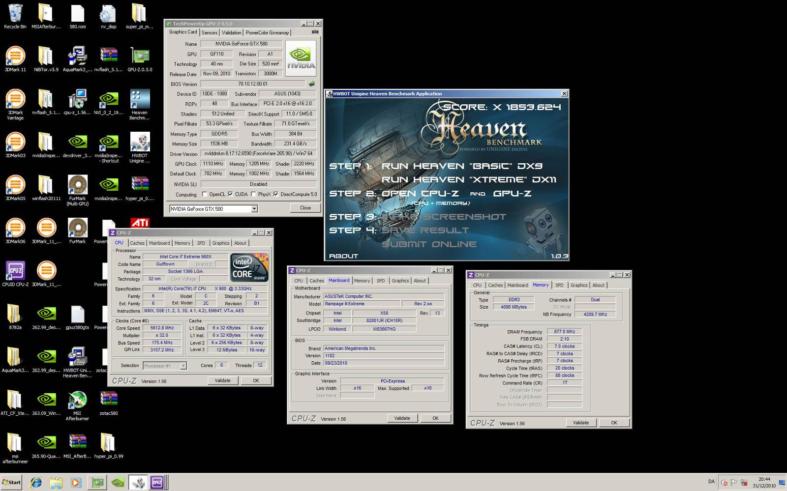
Task: Open the nv_disp file icon
Action: (108, 16)
